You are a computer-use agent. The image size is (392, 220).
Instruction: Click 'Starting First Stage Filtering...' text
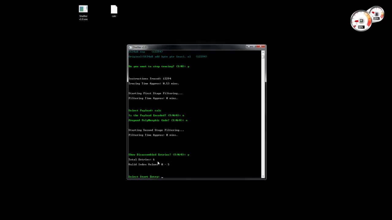pyautogui.click(x=155, y=93)
